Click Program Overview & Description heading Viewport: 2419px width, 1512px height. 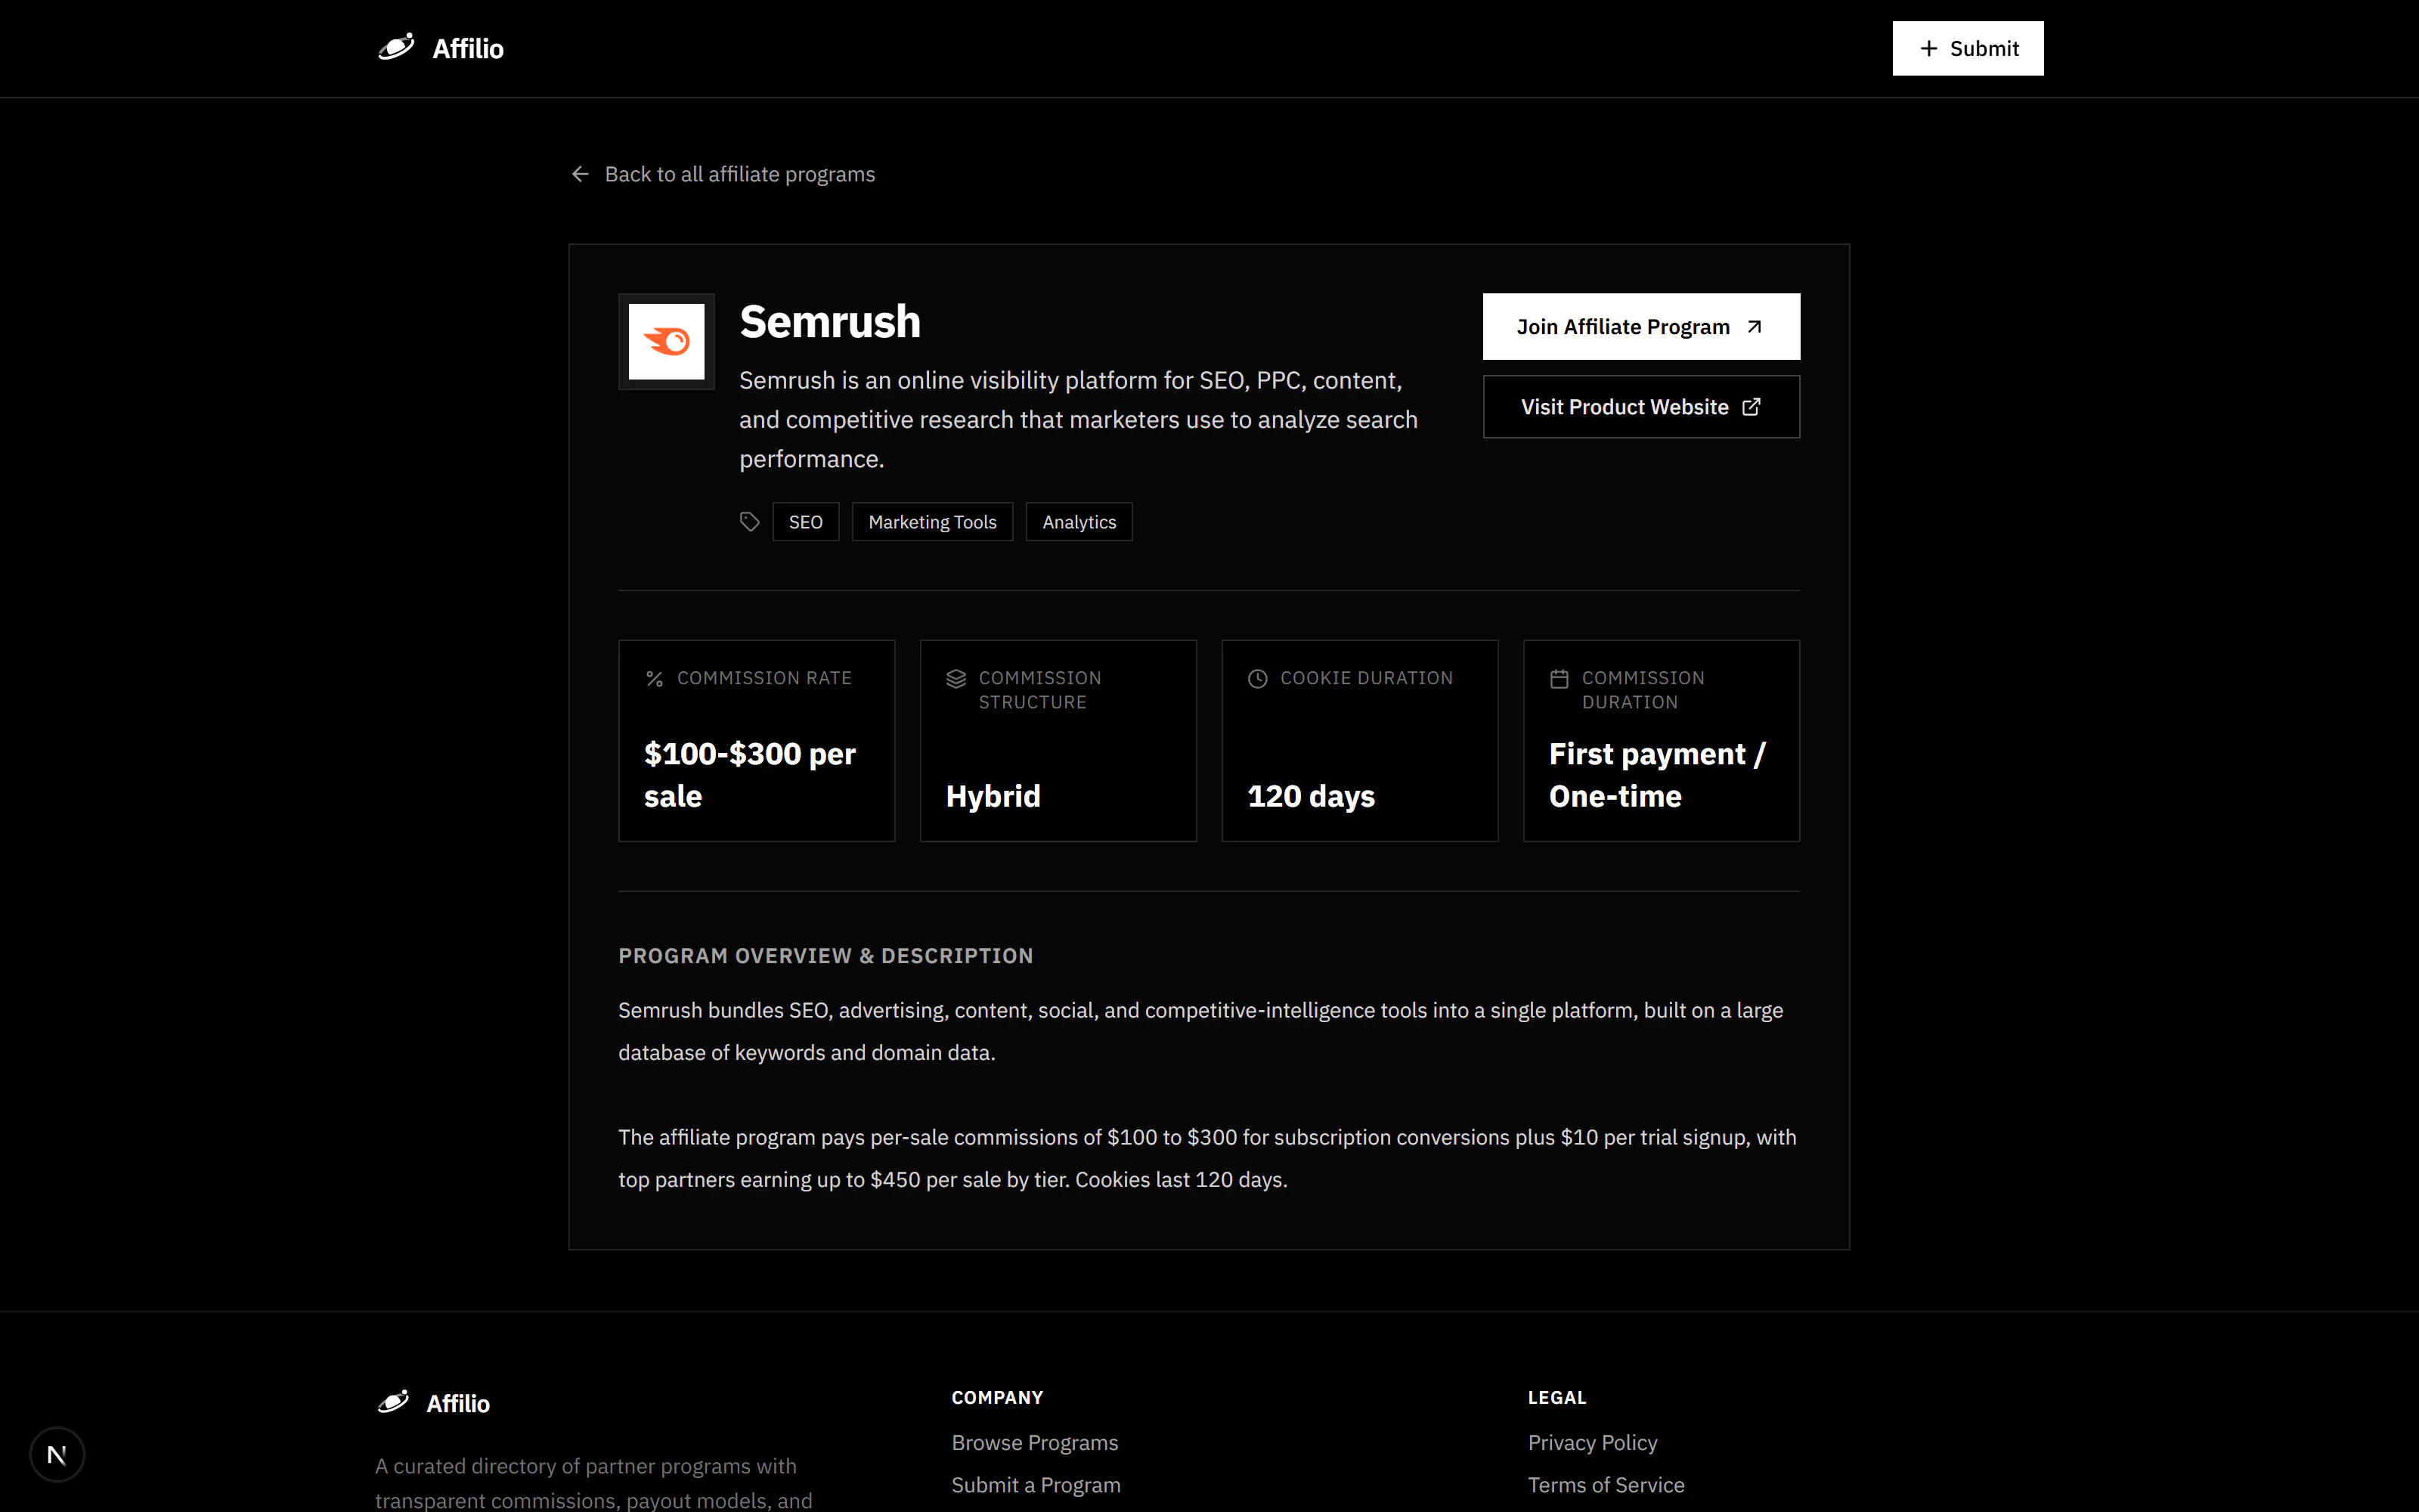coord(825,956)
